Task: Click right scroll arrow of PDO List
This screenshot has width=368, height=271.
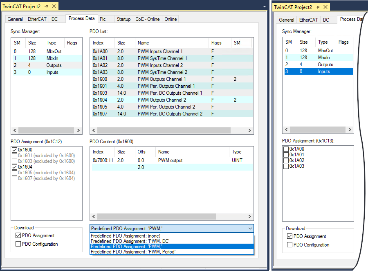Action: [x=250, y=131]
